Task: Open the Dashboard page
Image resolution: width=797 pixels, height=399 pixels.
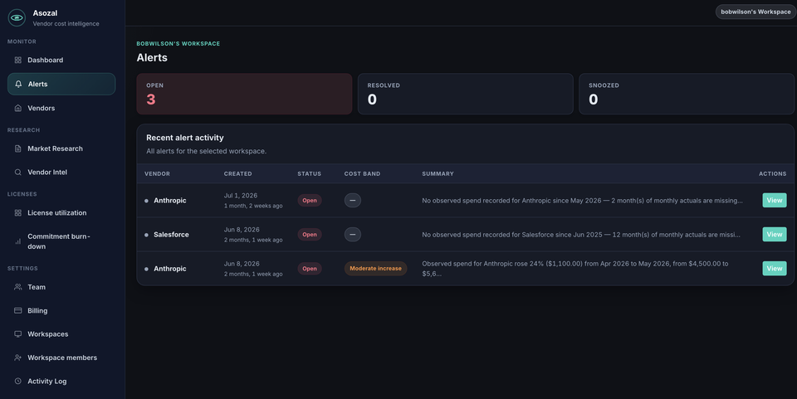Action: [x=61, y=60]
